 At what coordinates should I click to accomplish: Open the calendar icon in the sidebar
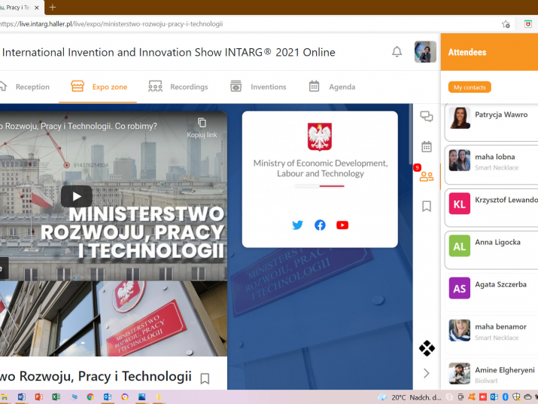(427, 146)
